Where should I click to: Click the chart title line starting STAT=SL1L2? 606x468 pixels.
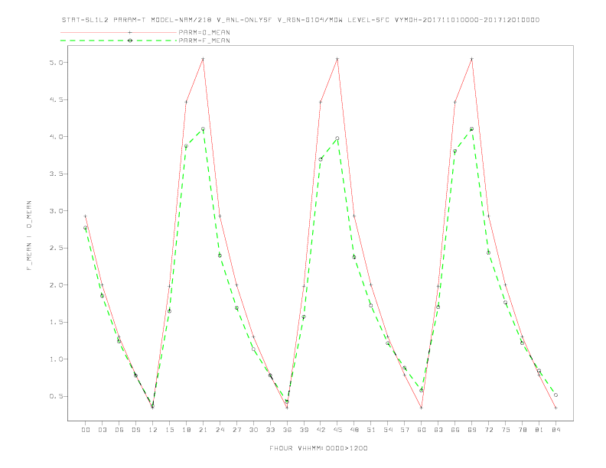click(x=301, y=20)
